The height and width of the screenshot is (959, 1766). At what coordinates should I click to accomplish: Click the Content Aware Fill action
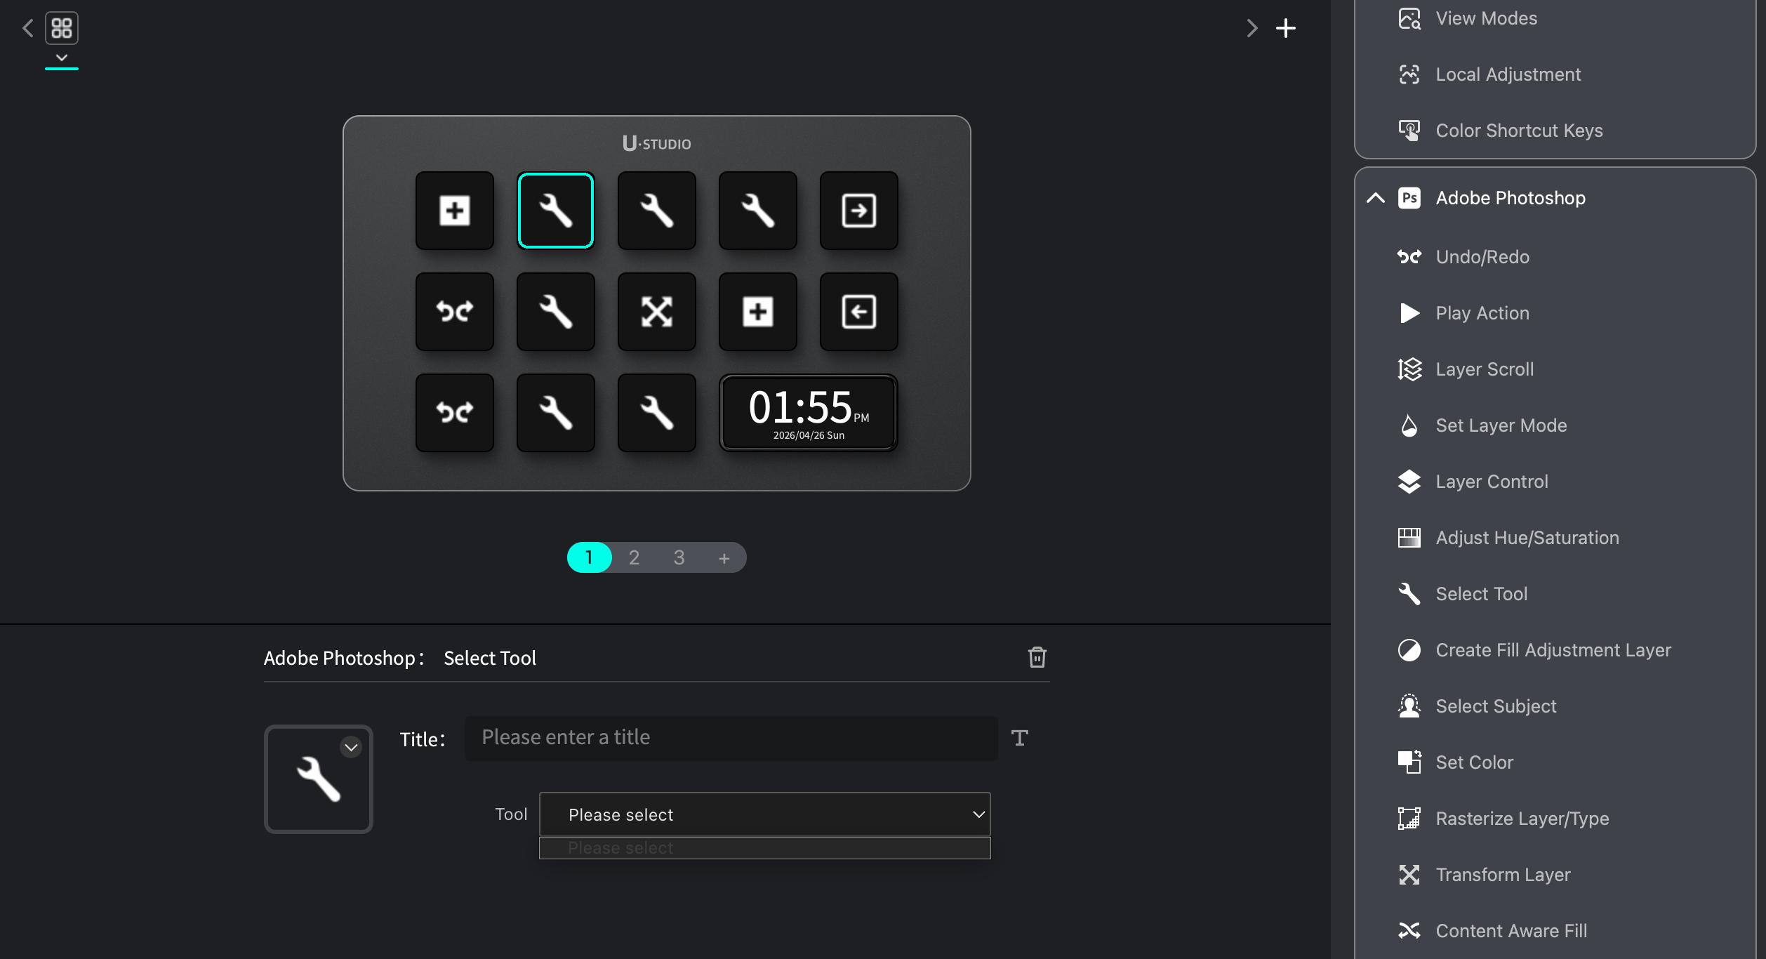pos(1511,930)
